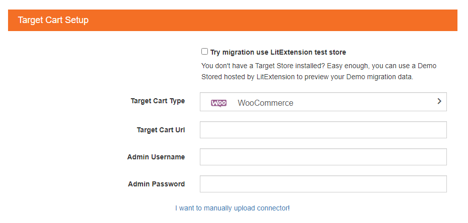Click into the Admin Username input box
The width and height of the screenshot is (468, 223).
323,157
